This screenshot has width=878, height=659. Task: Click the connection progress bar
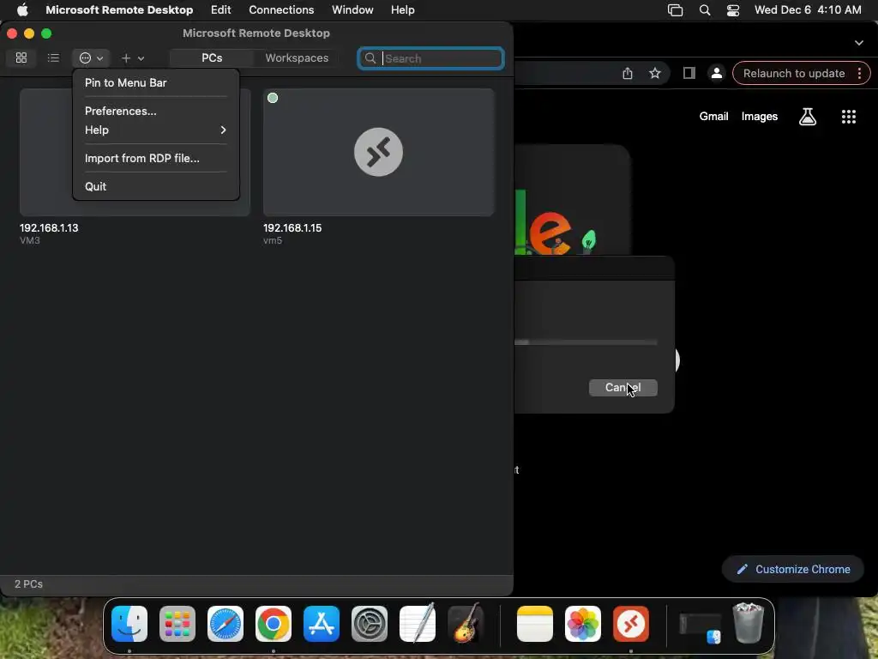pyautogui.click(x=586, y=342)
